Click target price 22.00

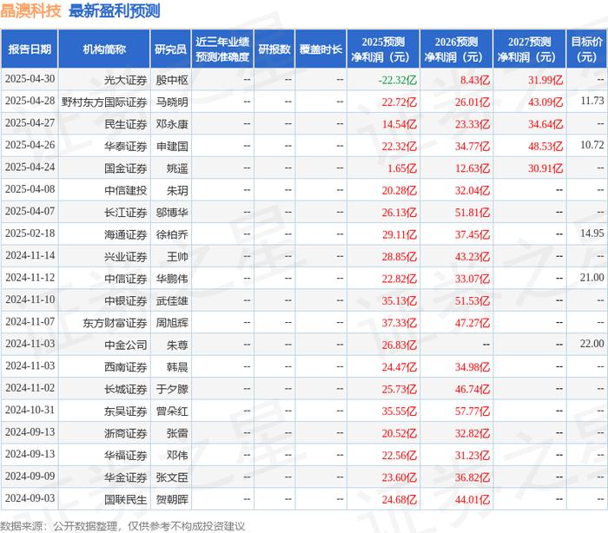coord(592,344)
